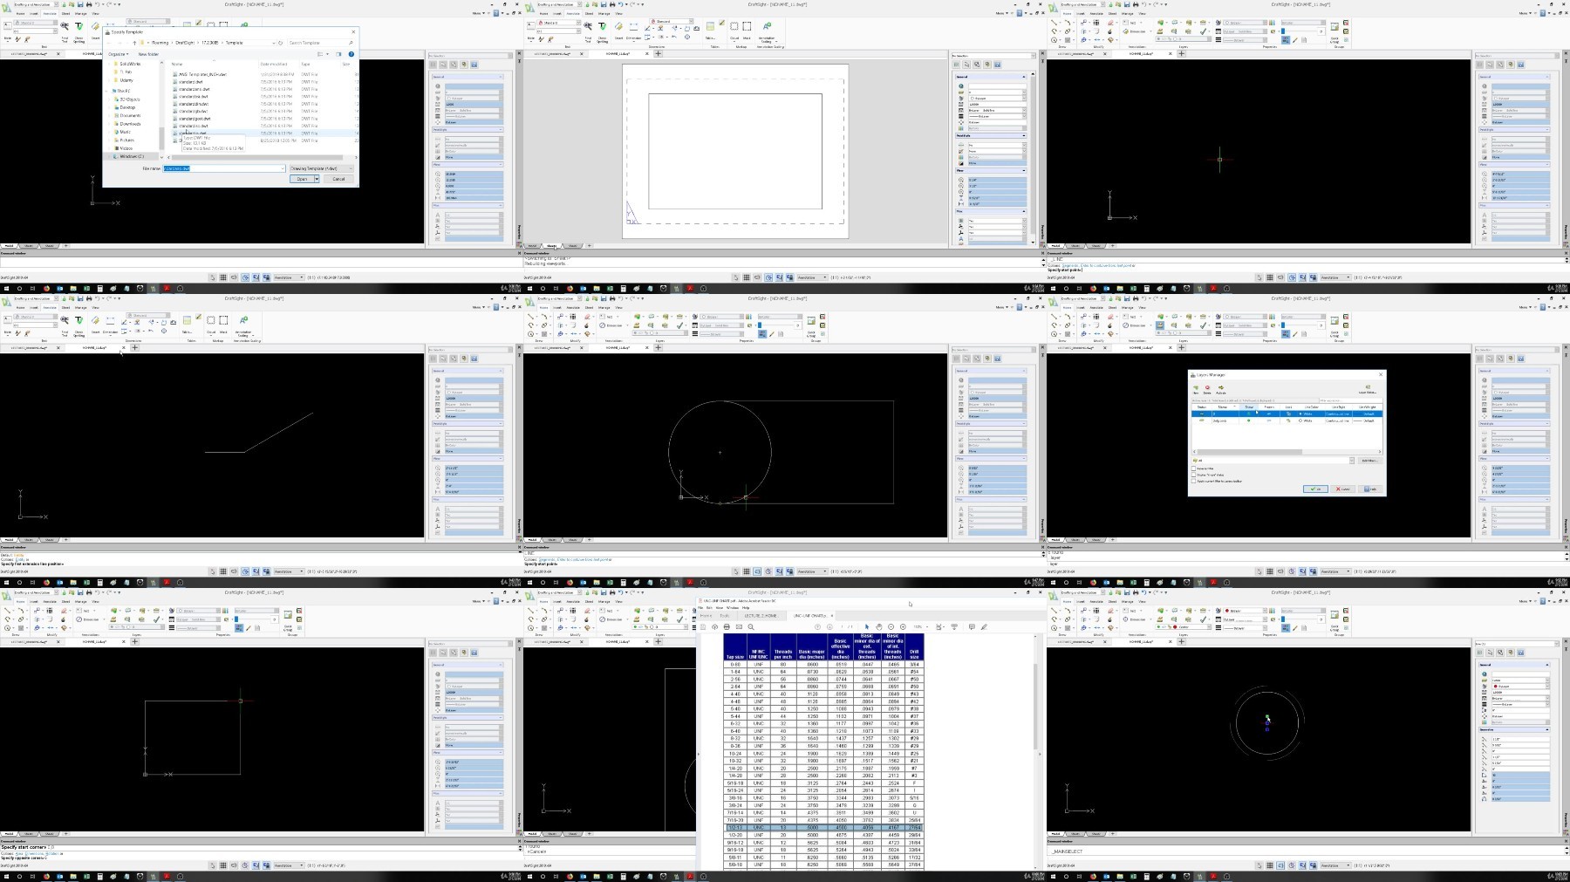This screenshot has width=1570, height=882.
Task: Click OK in Layers Manager
Action: point(1315,489)
